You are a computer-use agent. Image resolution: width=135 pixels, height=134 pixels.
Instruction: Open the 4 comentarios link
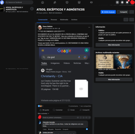click(x=73, y=106)
